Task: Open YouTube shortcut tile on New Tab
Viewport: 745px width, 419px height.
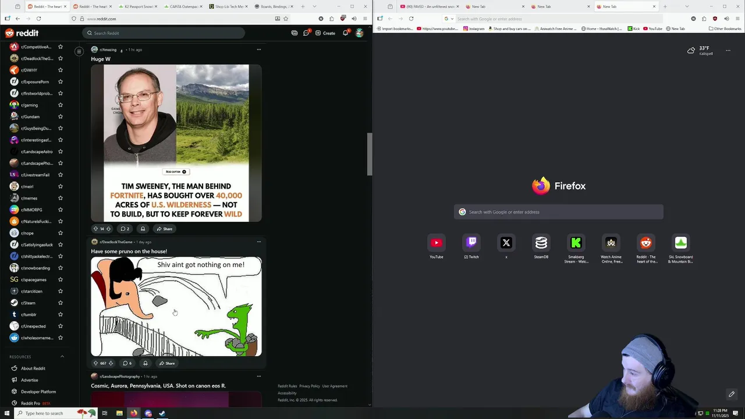Action: pyautogui.click(x=437, y=243)
